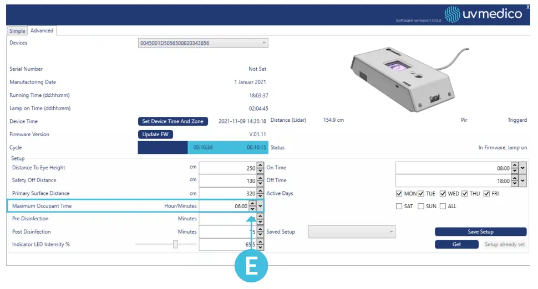Image resolution: width=538 pixels, height=289 pixels.
Task: Click the firmware version V.01.11 text
Action: point(257,134)
